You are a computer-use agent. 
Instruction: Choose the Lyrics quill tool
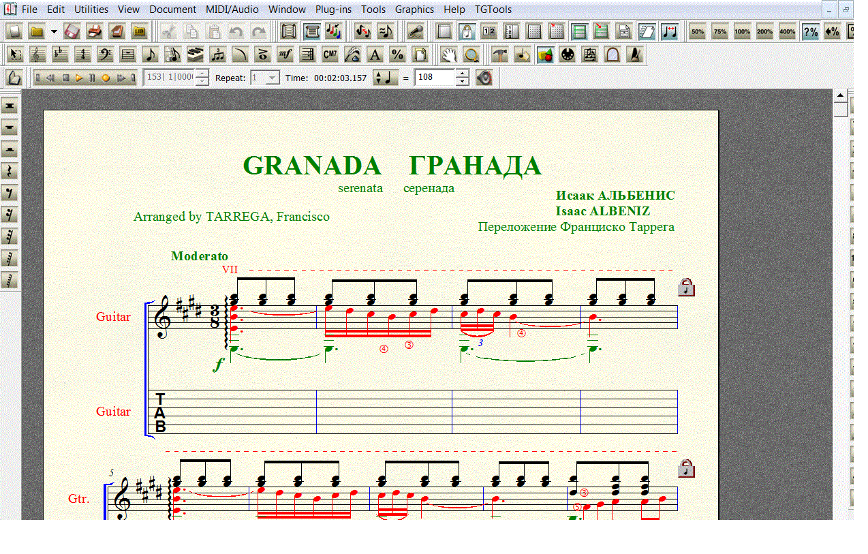(352, 55)
